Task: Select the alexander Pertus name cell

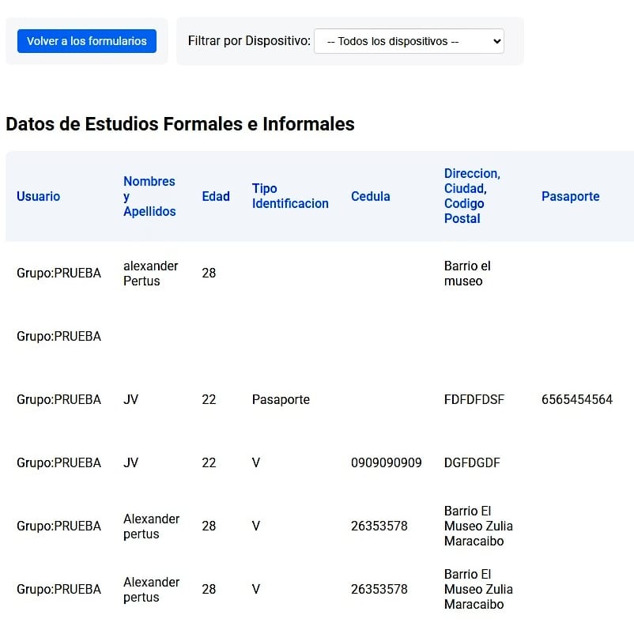Action: coord(150,274)
